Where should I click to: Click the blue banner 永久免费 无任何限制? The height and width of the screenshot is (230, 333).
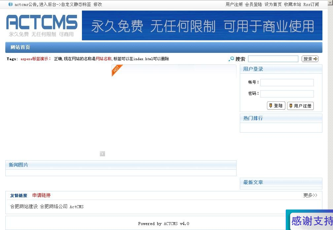pyautogui.click(x=202, y=25)
